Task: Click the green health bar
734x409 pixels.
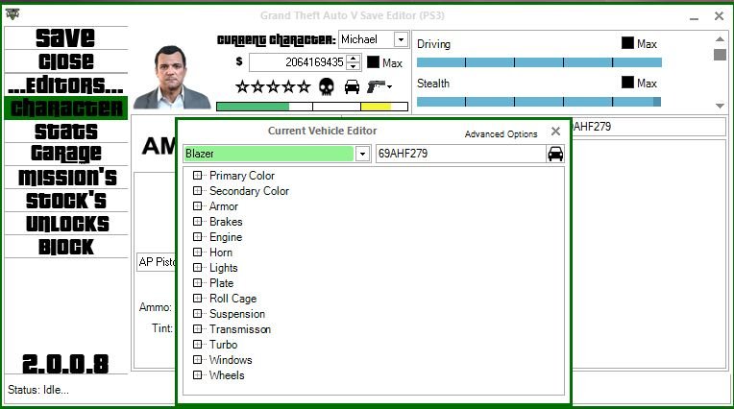Action: (x=253, y=107)
